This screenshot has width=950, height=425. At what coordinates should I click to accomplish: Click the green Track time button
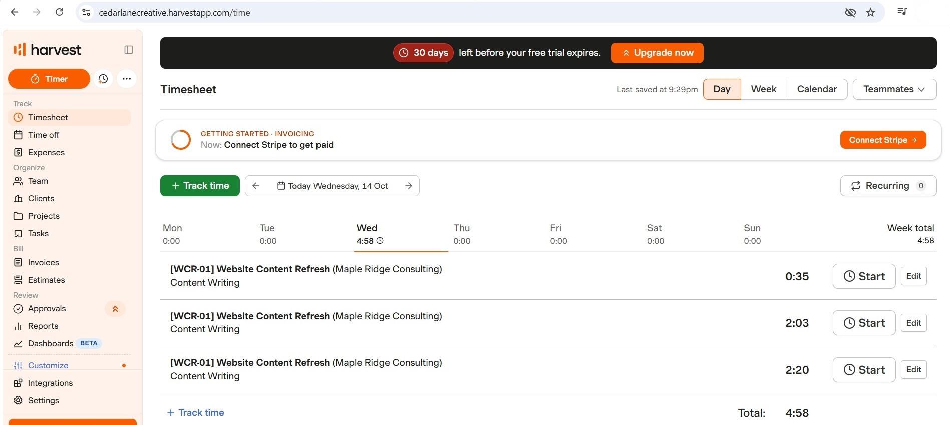point(200,186)
